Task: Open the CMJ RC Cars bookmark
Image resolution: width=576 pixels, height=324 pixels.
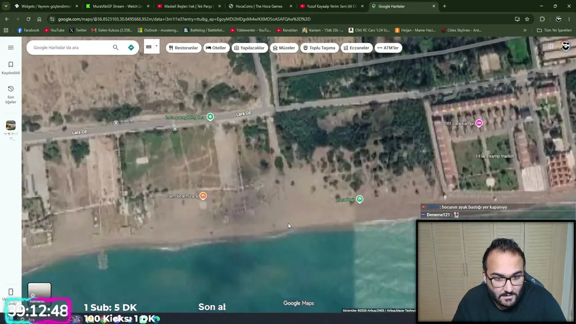Action: click(369, 30)
